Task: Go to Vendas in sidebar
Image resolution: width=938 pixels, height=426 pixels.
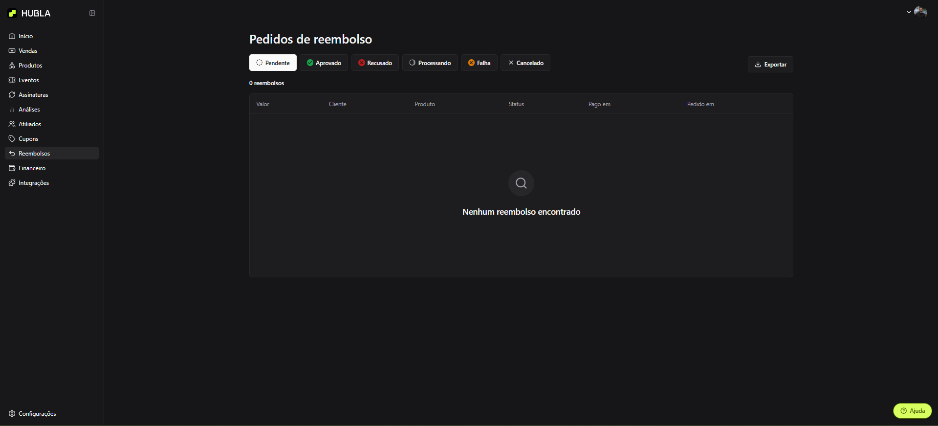Action: point(28,51)
